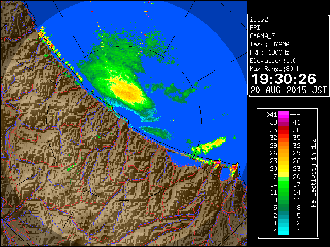Click the Elevation:1.0 text
Image resolution: width=330 pixels, height=247 pixels.
273,61
